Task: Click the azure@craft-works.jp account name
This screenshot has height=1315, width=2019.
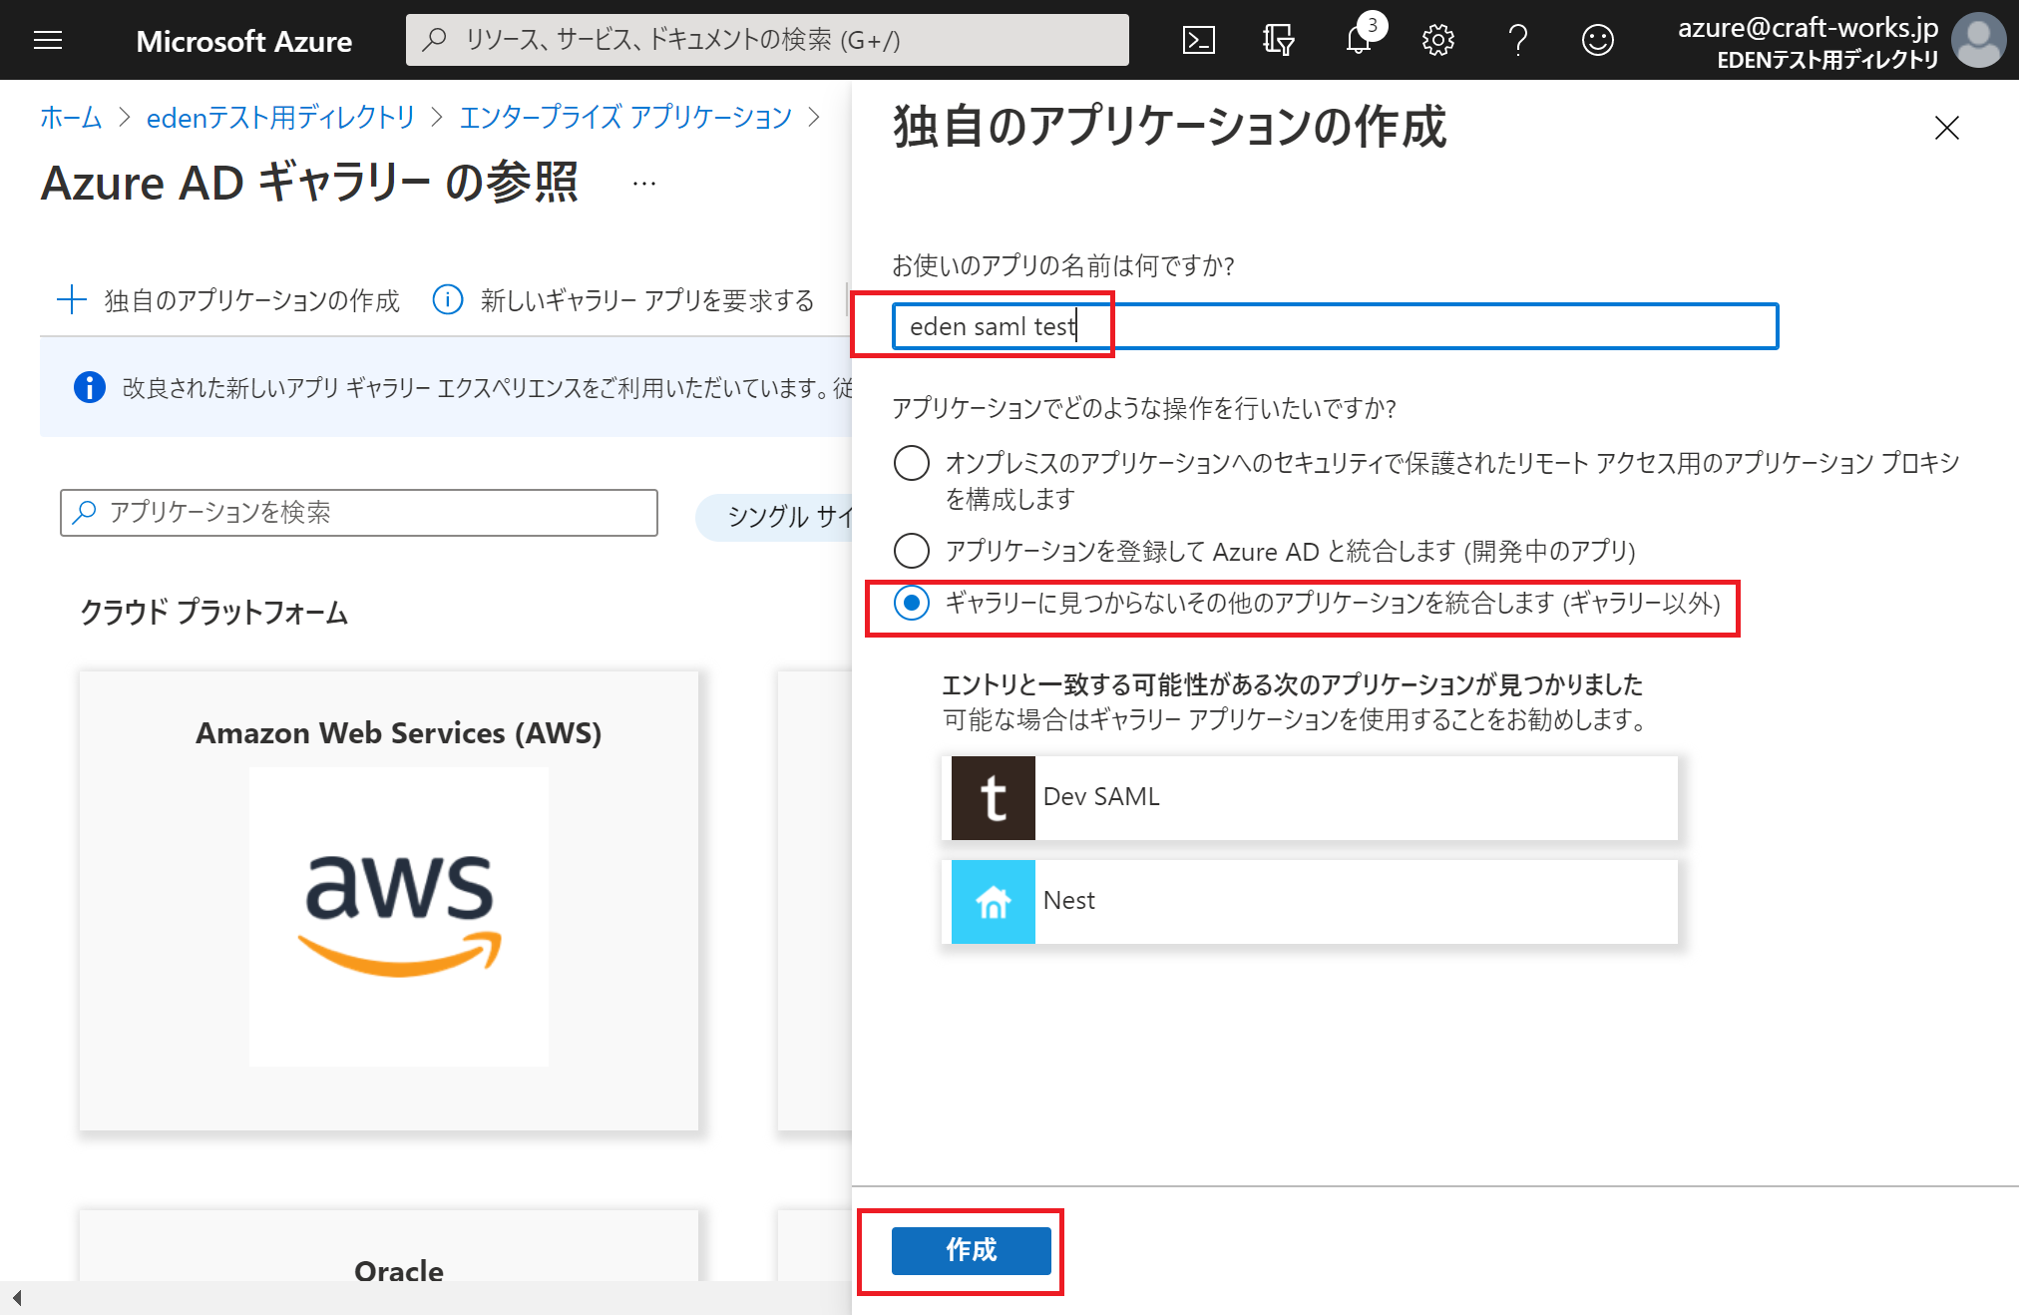Action: click(x=1808, y=27)
